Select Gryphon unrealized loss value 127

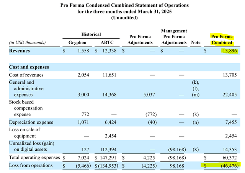(85, 150)
